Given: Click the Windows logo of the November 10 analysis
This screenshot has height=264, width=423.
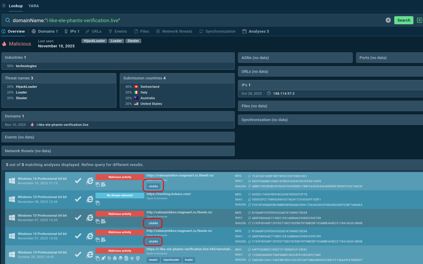Looking at the screenshot, I should click(12, 181).
